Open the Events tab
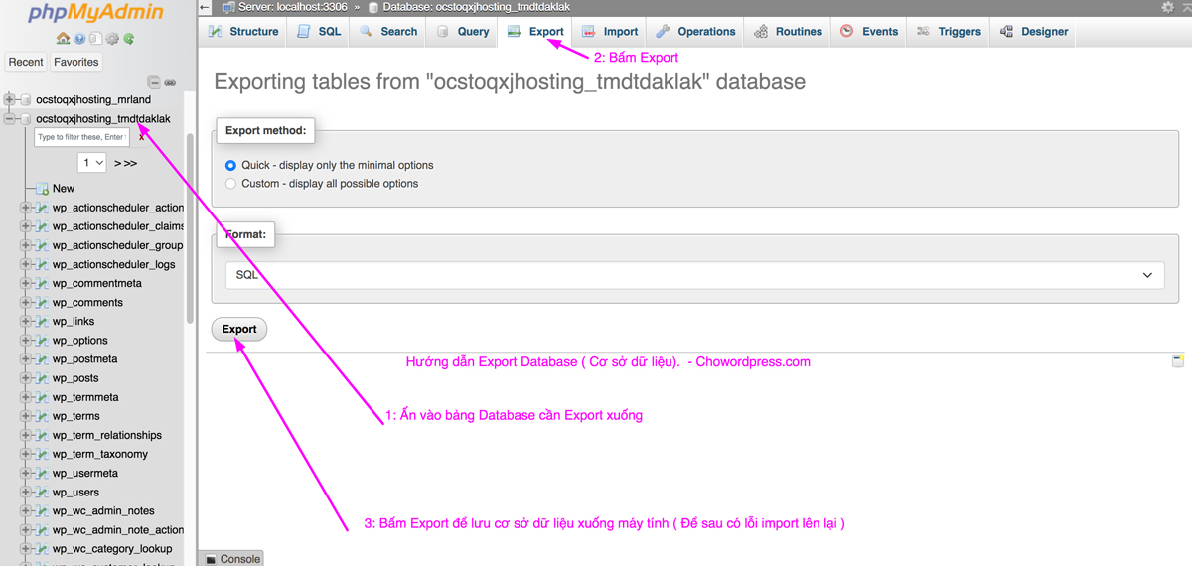The height and width of the screenshot is (566, 1192). [x=869, y=32]
